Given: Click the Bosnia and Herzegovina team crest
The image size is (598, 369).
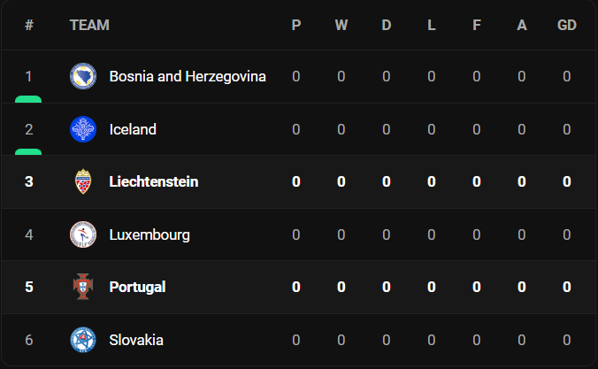Looking at the screenshot, I should (x=83, y=76).
